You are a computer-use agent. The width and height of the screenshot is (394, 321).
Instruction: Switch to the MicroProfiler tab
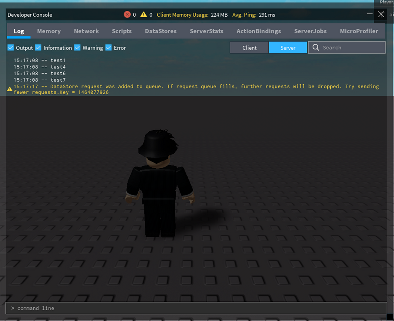[x=359, y=31]
